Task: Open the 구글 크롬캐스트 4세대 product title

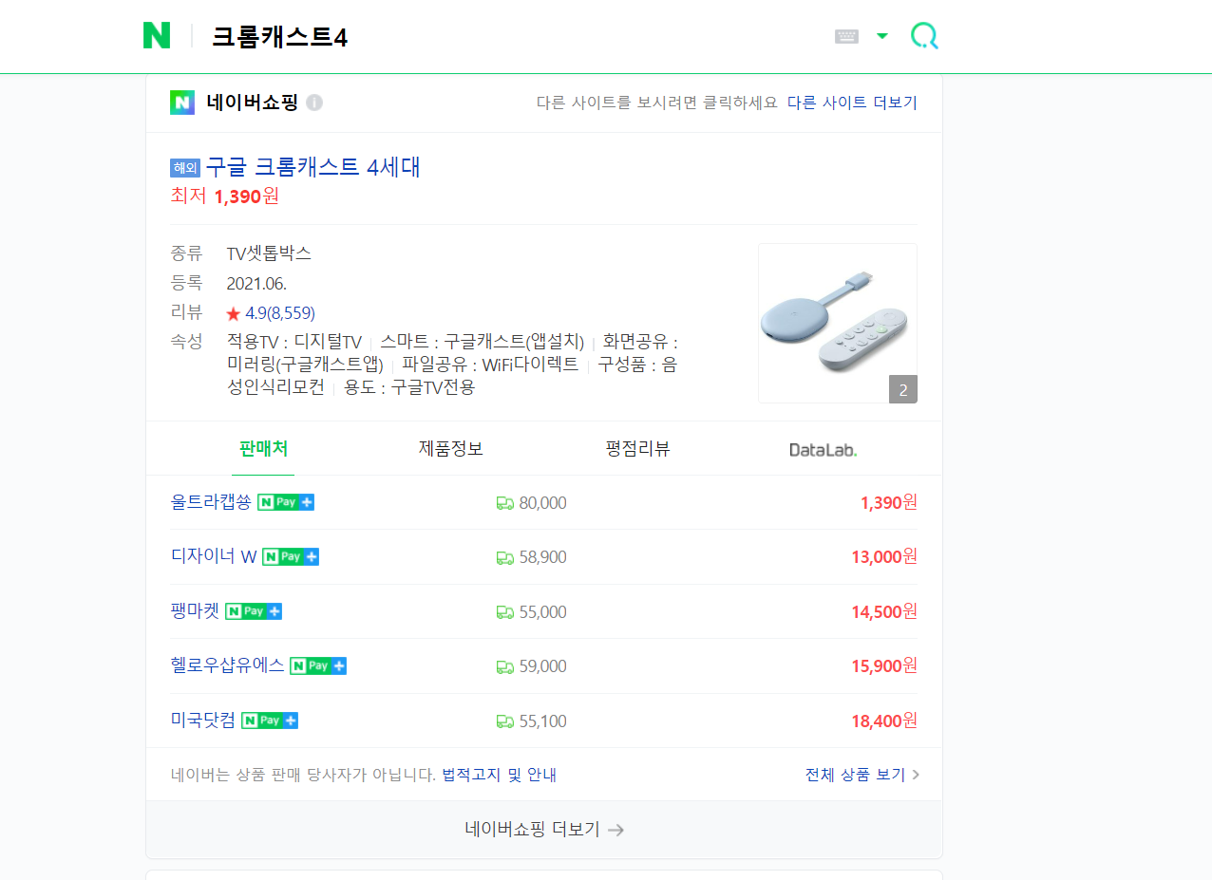Action: tap(312, 167)
